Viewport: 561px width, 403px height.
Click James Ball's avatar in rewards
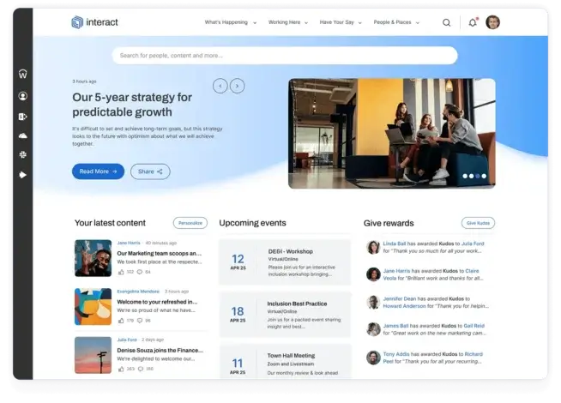[x=373, y=329]
